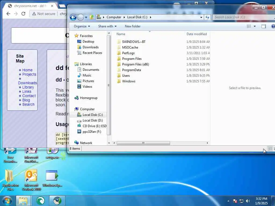Click the navigation pane vertical scrollbar

click(109, 85)
